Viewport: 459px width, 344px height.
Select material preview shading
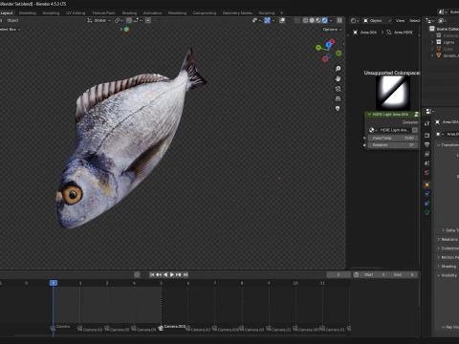318,20
